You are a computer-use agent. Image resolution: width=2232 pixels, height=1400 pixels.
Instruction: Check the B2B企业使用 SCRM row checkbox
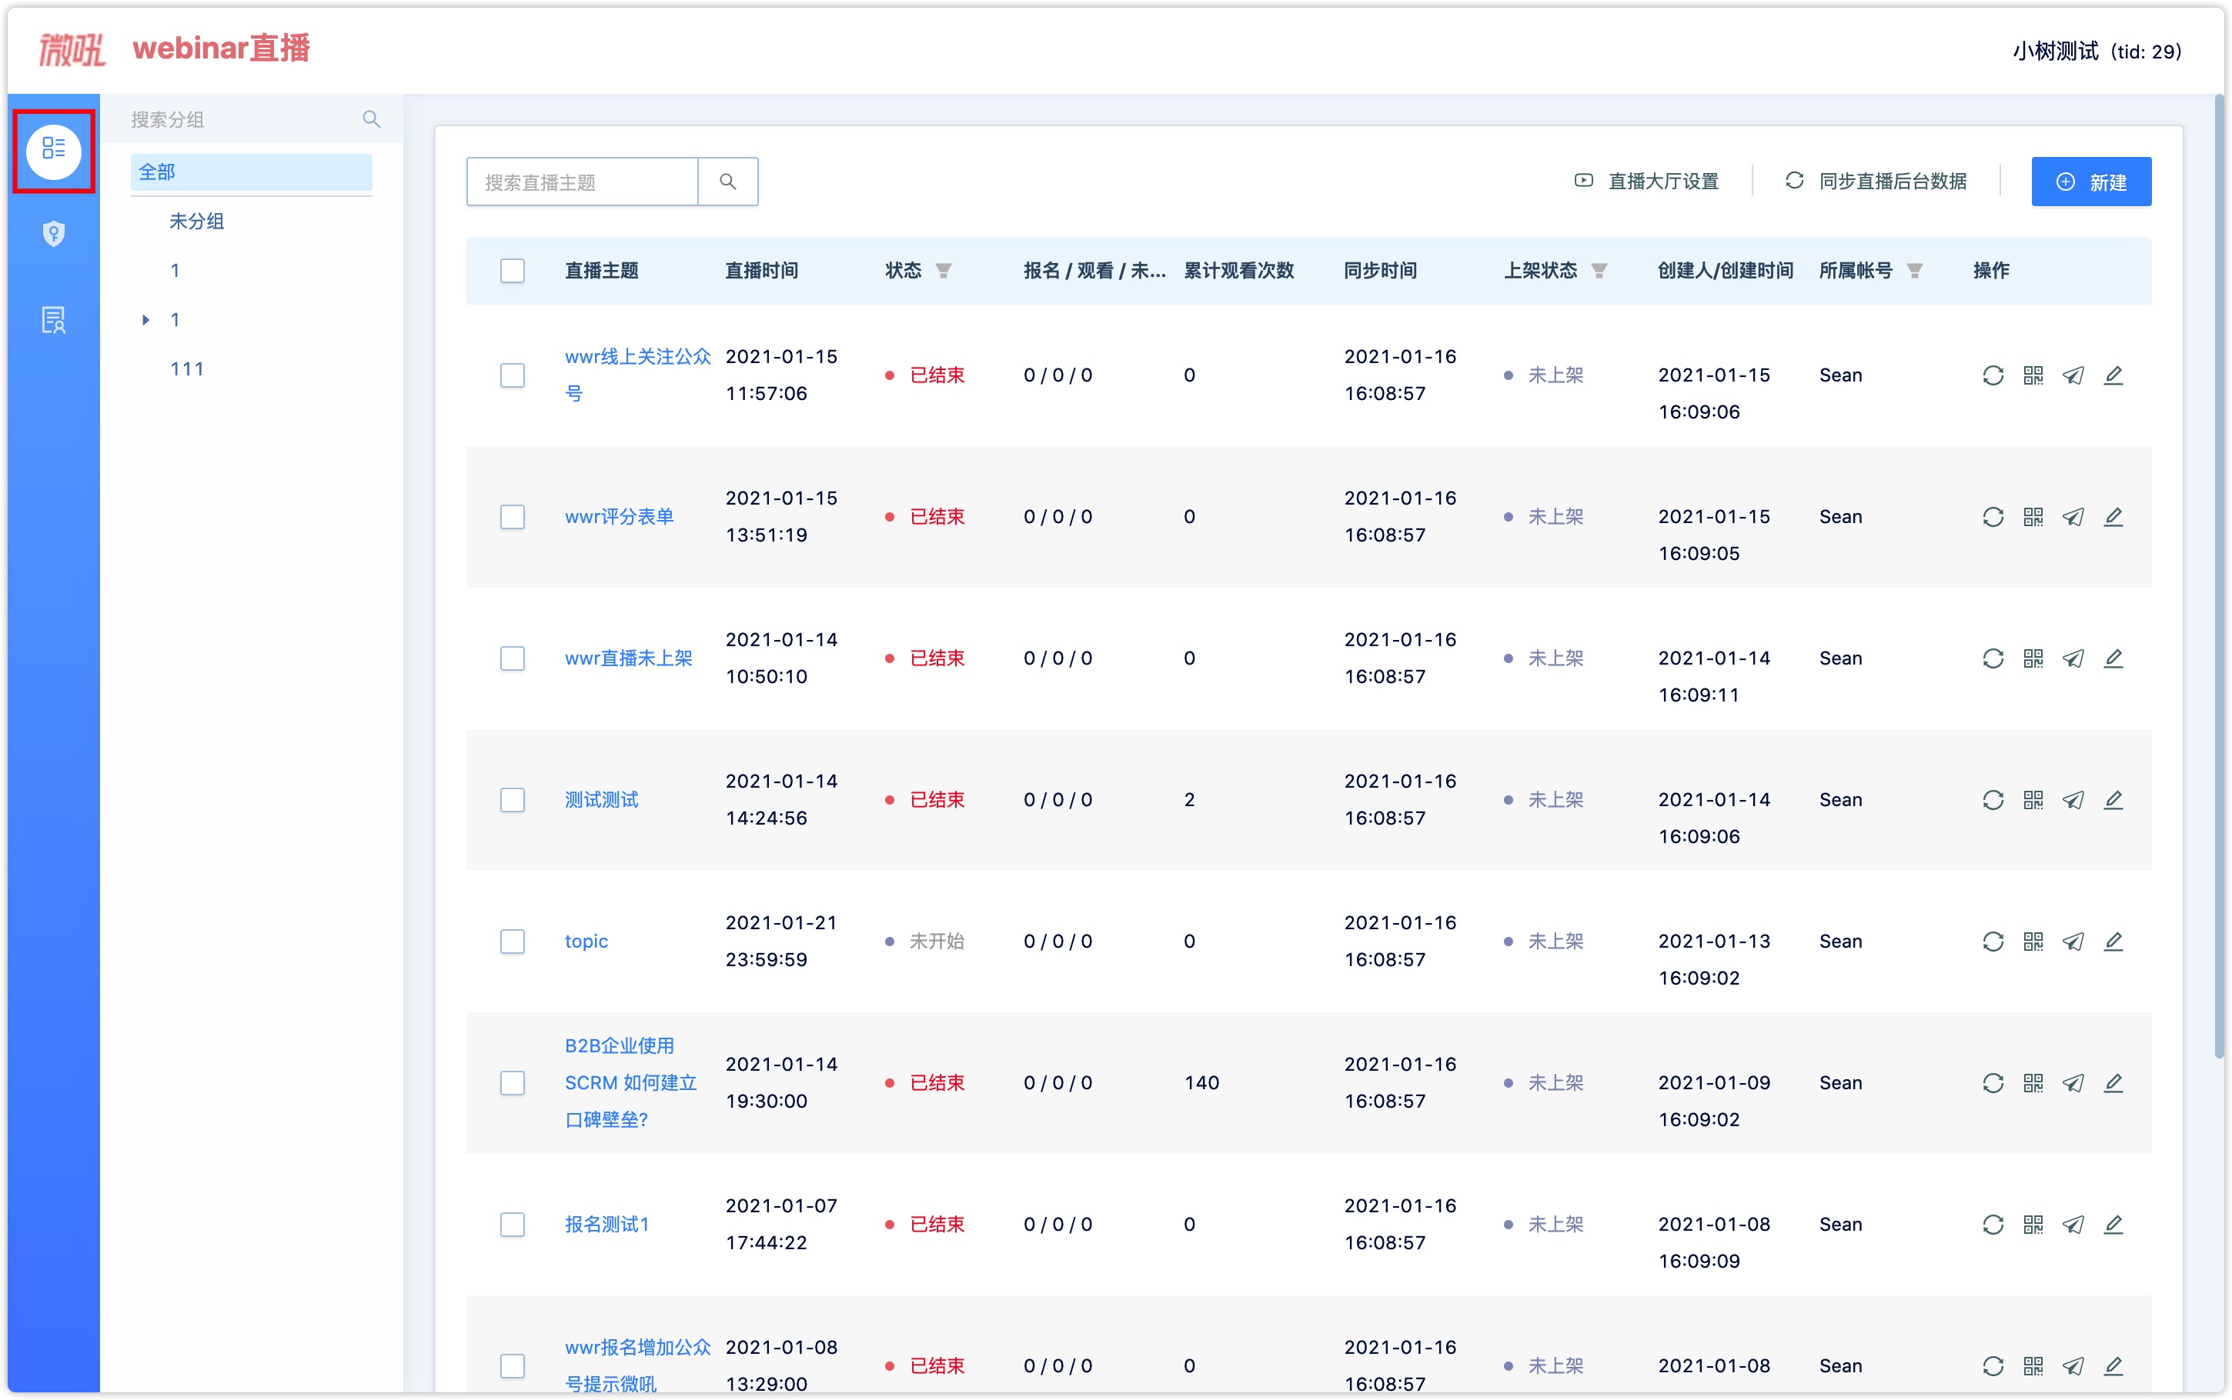512,1083
